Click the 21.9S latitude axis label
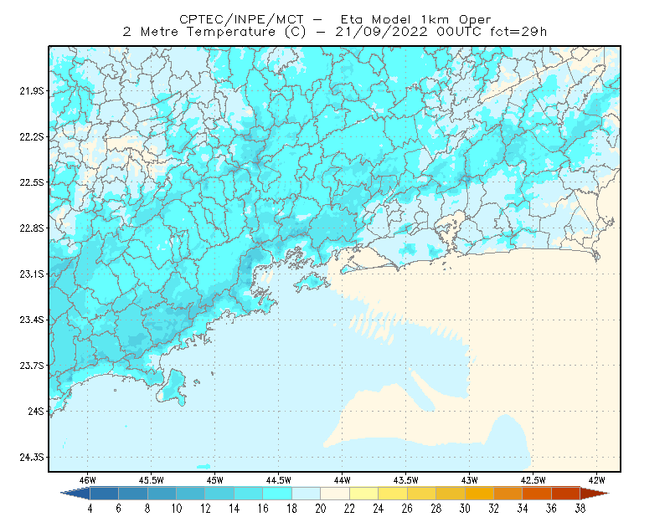The height and width of the screenshot is (517, 670). tap(32, 91)
